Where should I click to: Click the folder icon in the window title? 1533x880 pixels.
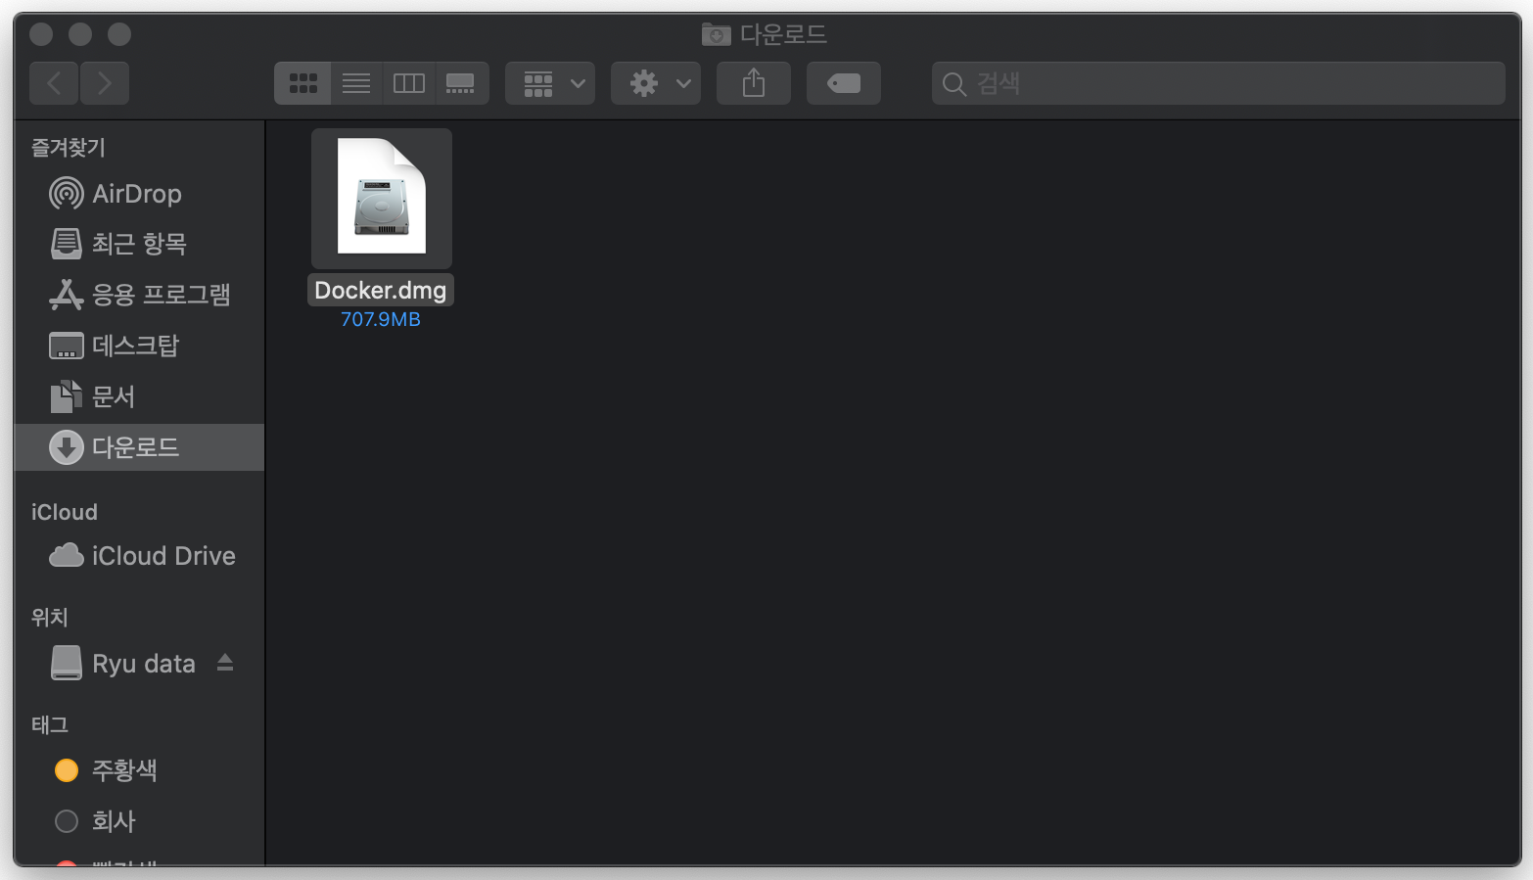click(717, 34)
